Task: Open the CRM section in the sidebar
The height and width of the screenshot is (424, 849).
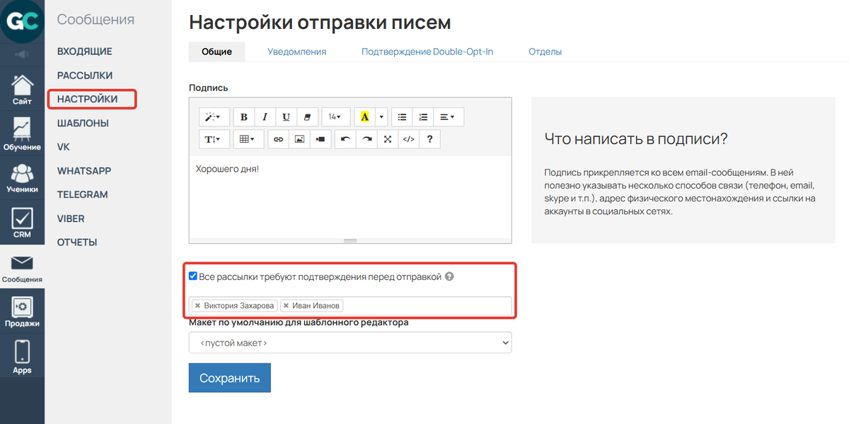Action: [x=22, y=223]
